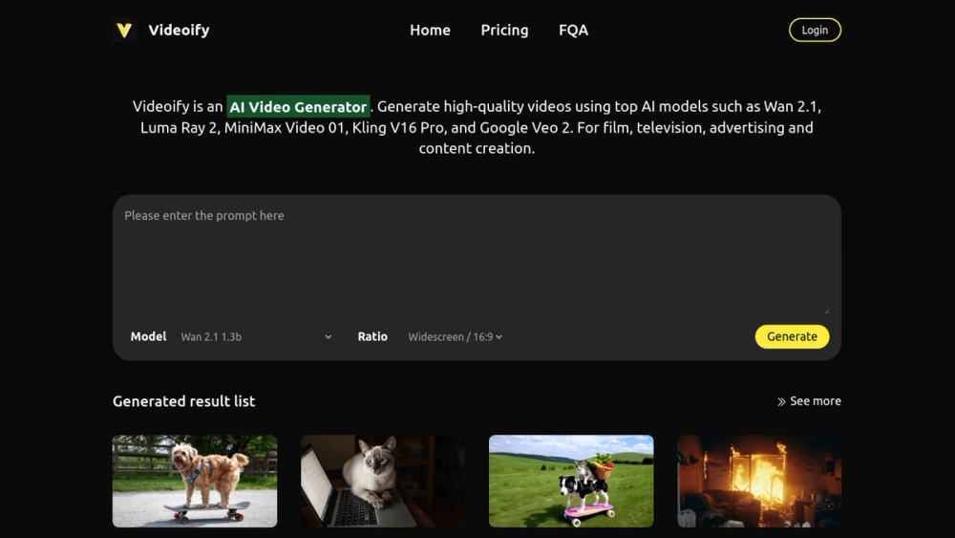Click the yellow Generate button
This screenshot has height=538, width=955.
(x=792, y=336)
